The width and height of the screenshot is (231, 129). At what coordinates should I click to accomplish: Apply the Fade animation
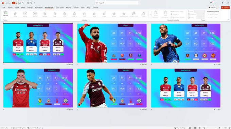55,15
